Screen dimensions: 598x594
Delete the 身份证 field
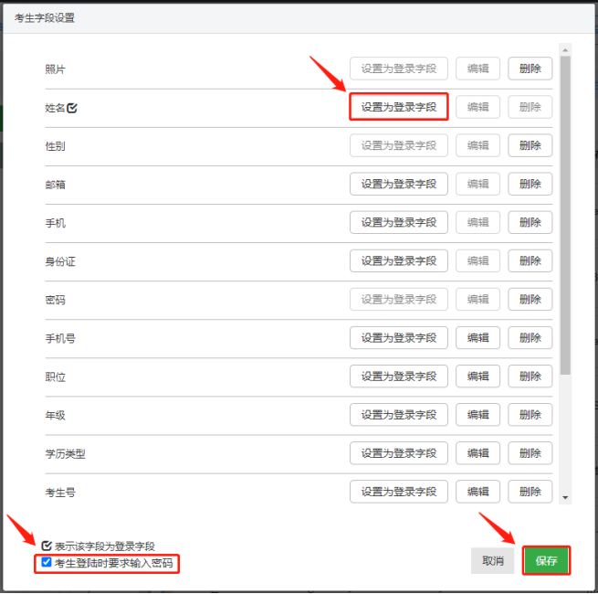point(530,261)
